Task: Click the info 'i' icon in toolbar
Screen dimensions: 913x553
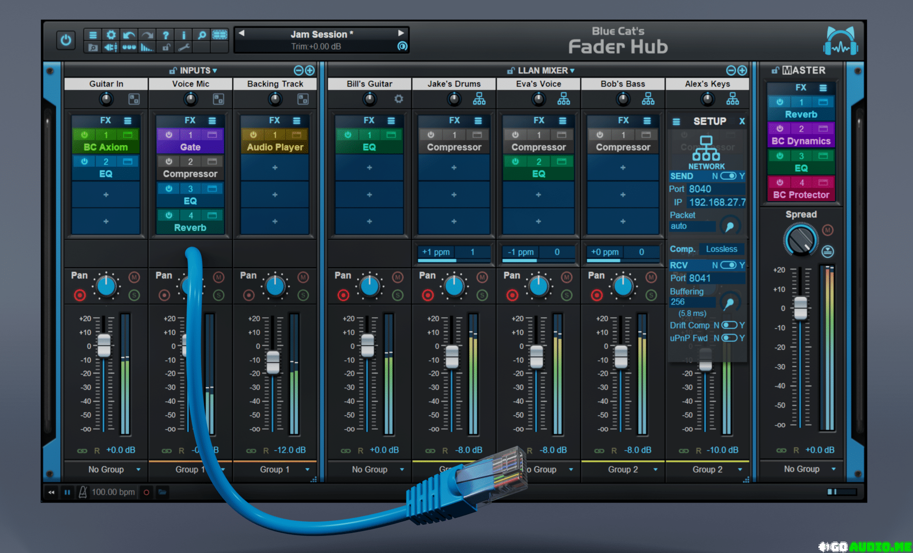Action: [184, 35]
